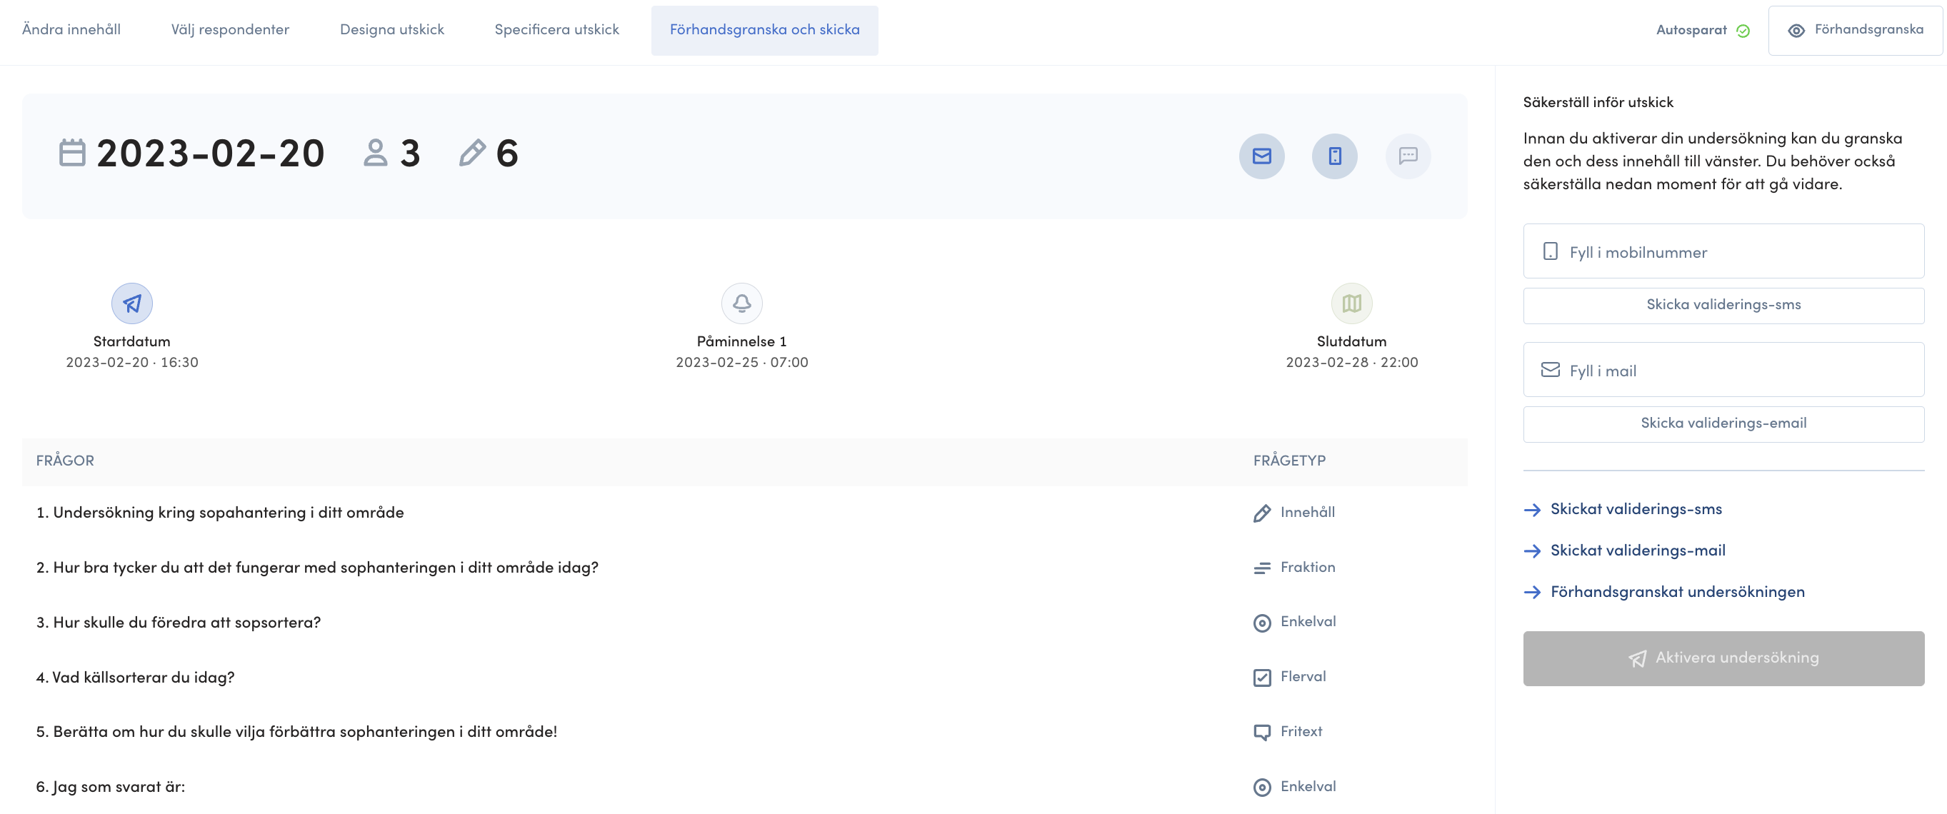
Task: Click the Påminnelse 1 date 2023-02-25 · 07:00
Action: click(x=741, y=363)
